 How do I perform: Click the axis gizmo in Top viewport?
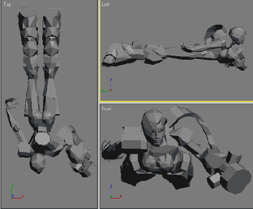point(17,192)
